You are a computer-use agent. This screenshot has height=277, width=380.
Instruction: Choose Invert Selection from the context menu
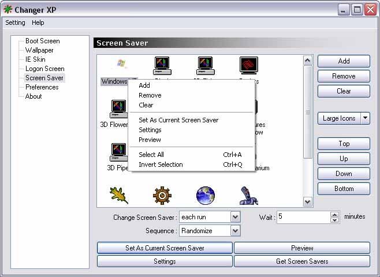161,164
